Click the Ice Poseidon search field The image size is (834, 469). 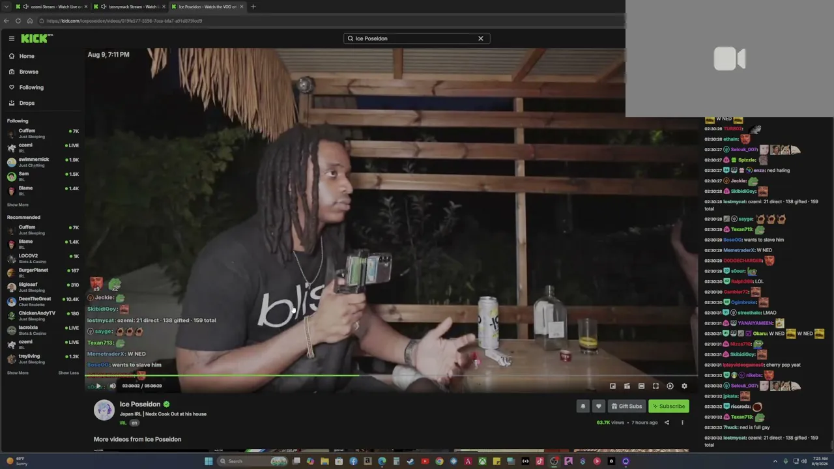coord(416,38)
